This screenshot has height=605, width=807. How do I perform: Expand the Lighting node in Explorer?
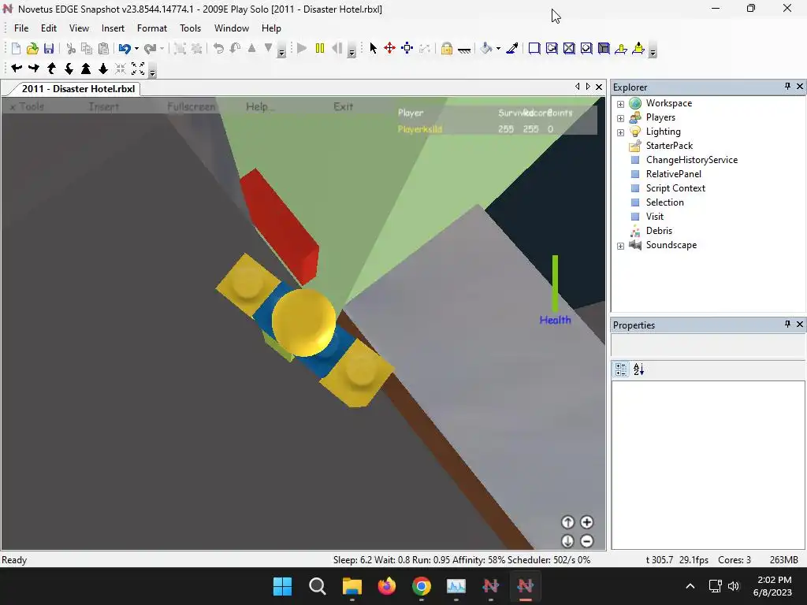click(x=621, y=132)
